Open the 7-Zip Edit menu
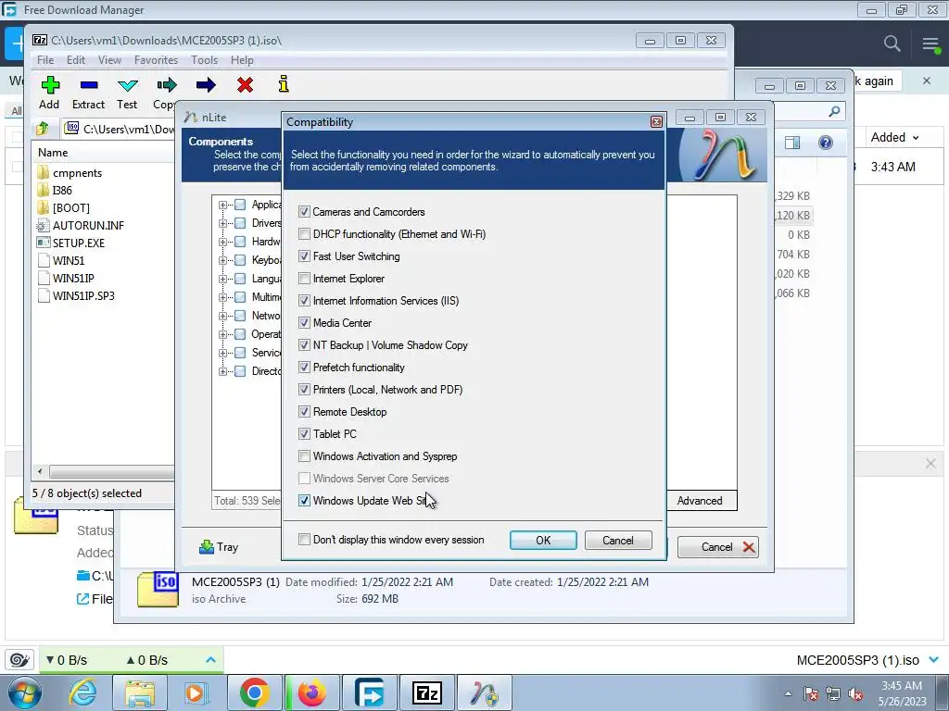949x711 pixels. 76,60
